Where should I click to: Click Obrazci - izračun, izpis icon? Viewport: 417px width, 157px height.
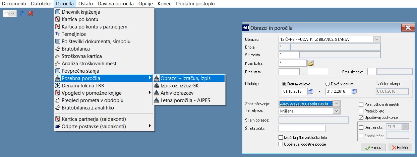(x=156, y=78)
